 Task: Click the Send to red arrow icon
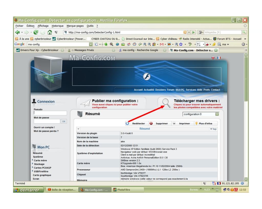click(207, 44)
